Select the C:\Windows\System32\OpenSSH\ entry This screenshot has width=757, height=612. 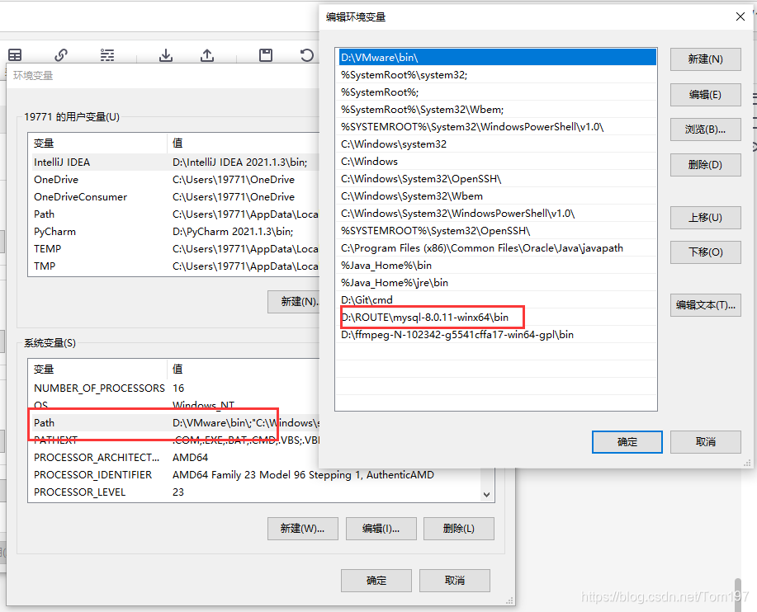[497, 179]
